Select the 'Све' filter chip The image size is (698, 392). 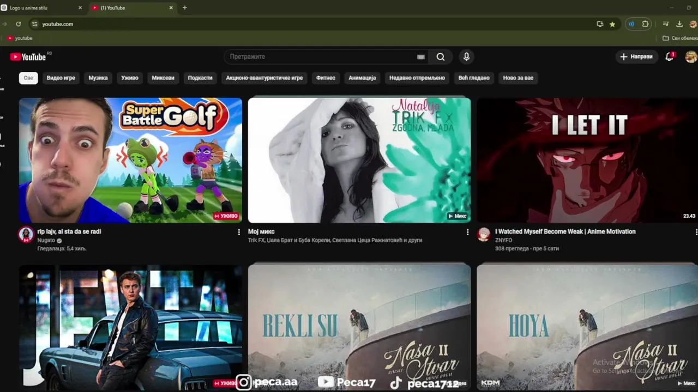[28, 78]
